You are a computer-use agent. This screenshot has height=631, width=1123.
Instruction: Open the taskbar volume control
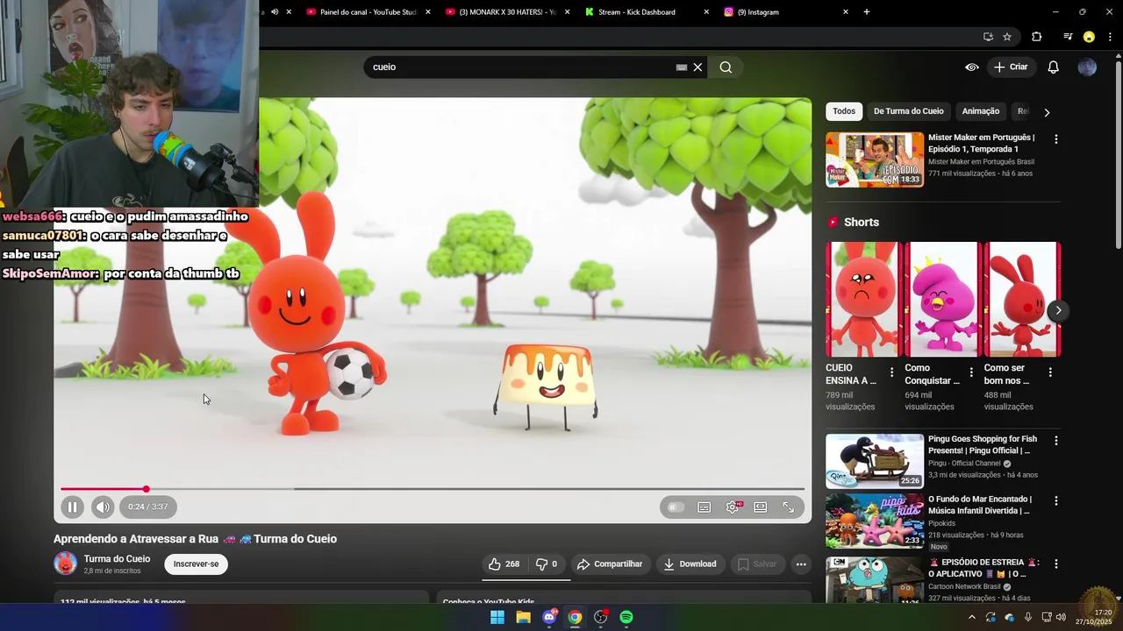[x=1061, y=617]
